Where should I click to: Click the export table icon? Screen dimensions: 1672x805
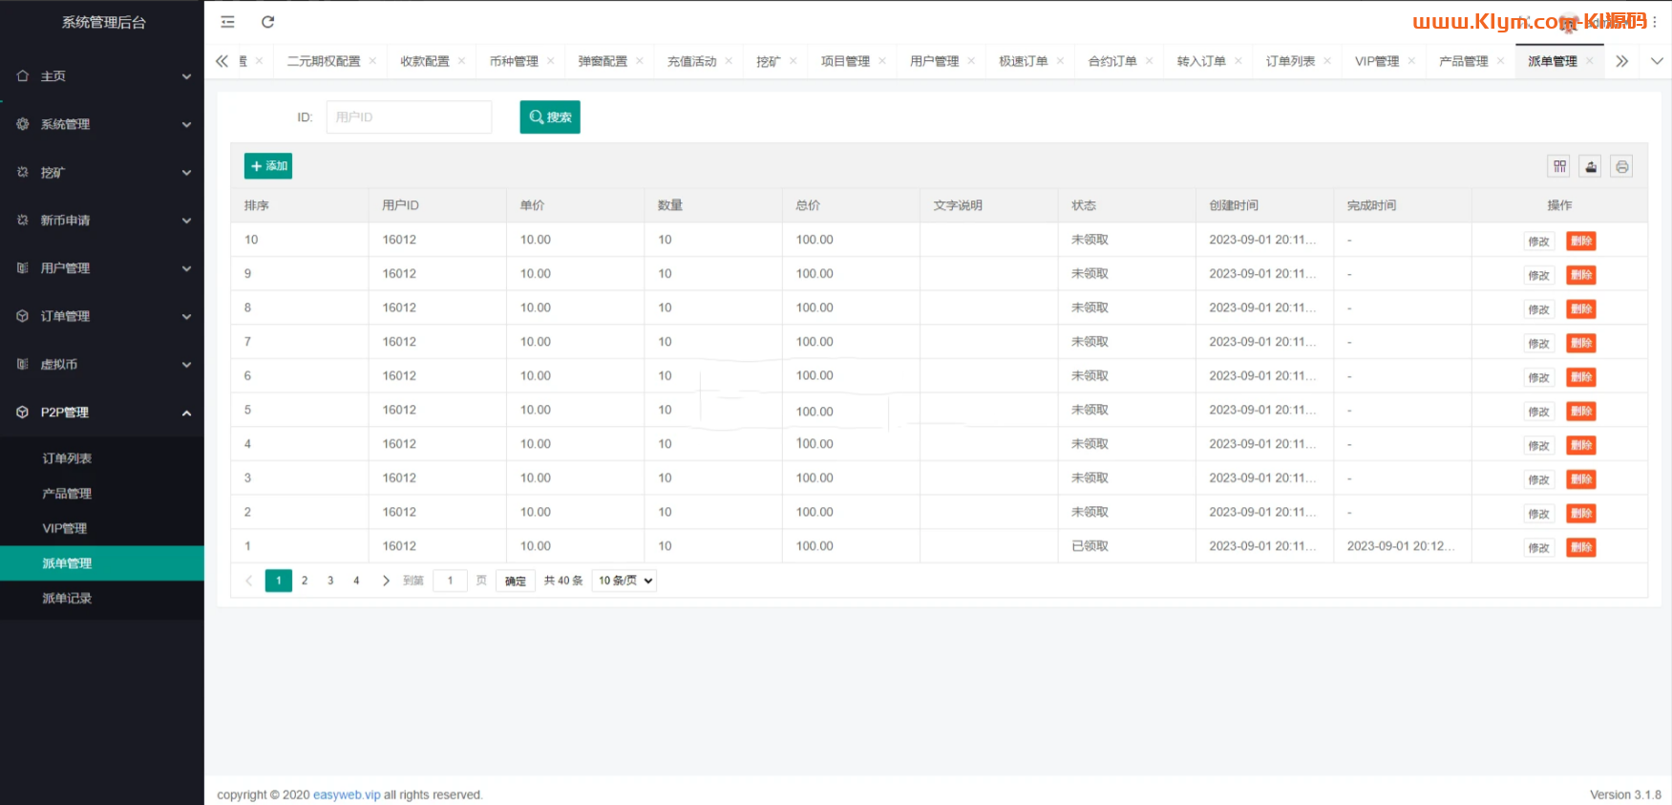(x=1590, y=166)
